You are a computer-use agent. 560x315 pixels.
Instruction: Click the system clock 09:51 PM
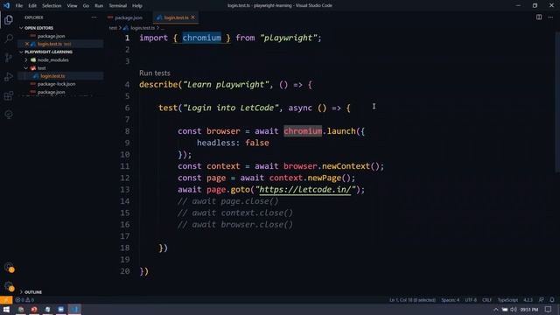pos(528,309)
